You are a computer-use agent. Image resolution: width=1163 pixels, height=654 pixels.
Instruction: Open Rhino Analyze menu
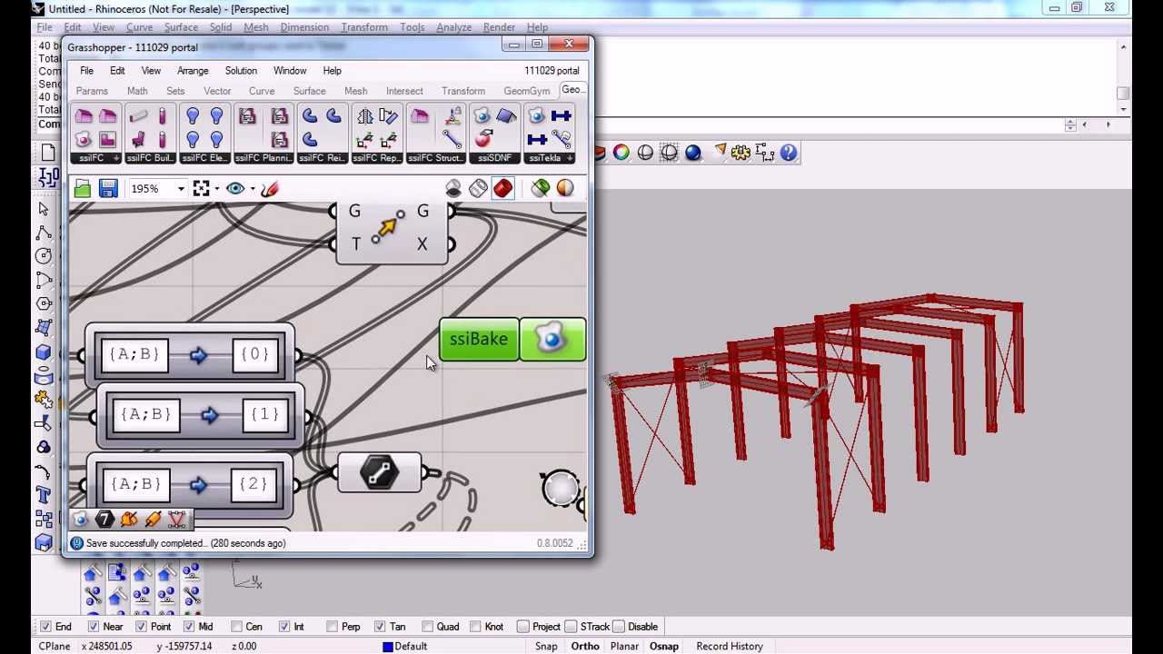[x=453, y=27]
